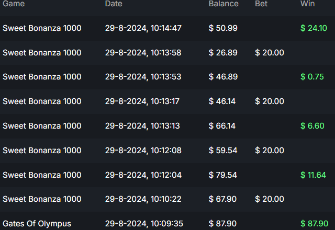The height and width of the screenshot is (230, 335).
Task: Click the 10:14:47 date entry
Action: point(143,28)
